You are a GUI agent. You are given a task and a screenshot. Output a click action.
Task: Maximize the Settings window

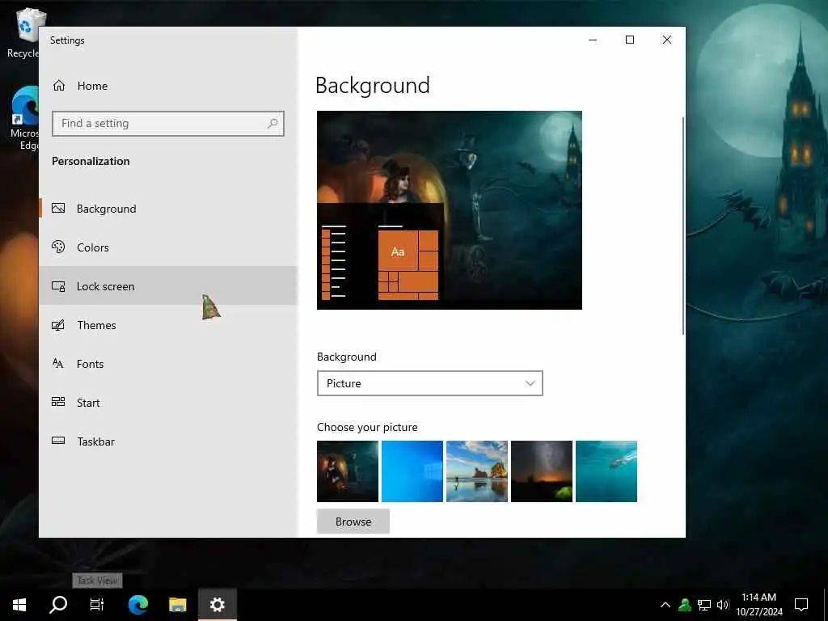629,40
